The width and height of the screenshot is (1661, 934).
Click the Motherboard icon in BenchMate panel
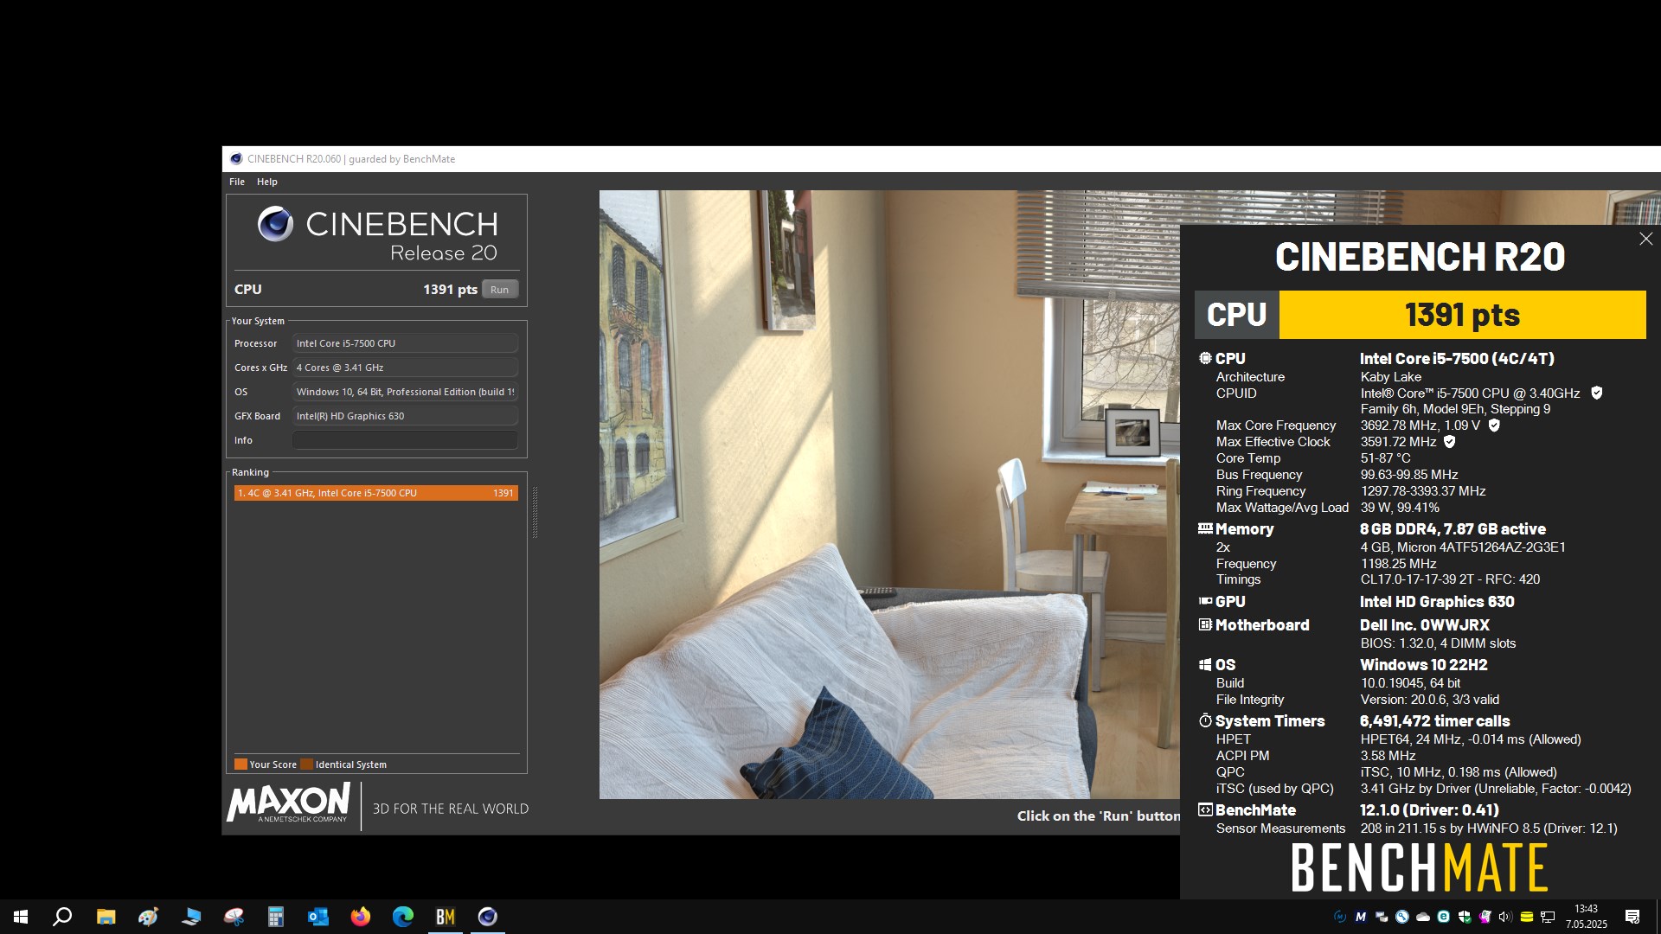coord(1205,624)
